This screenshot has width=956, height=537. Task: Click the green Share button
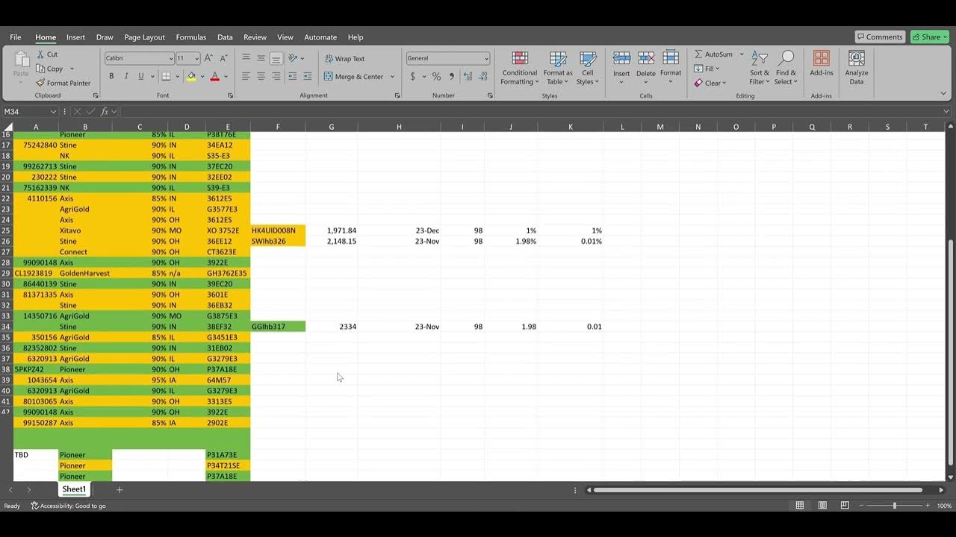click(x=929, y=37)
